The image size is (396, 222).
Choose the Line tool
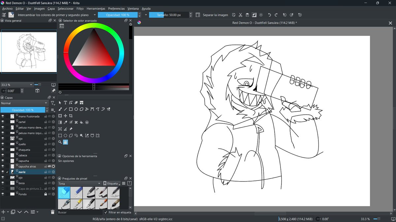point(65,109)
